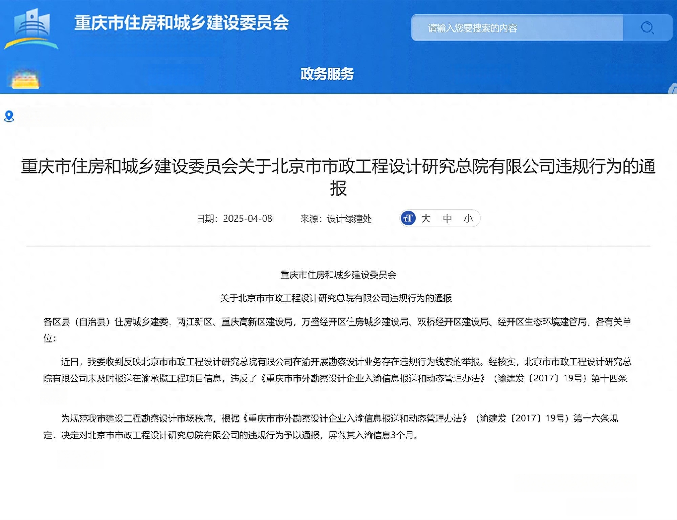
Task: Click the date text 2025-04-08
Action: click(x=248, y=219)
